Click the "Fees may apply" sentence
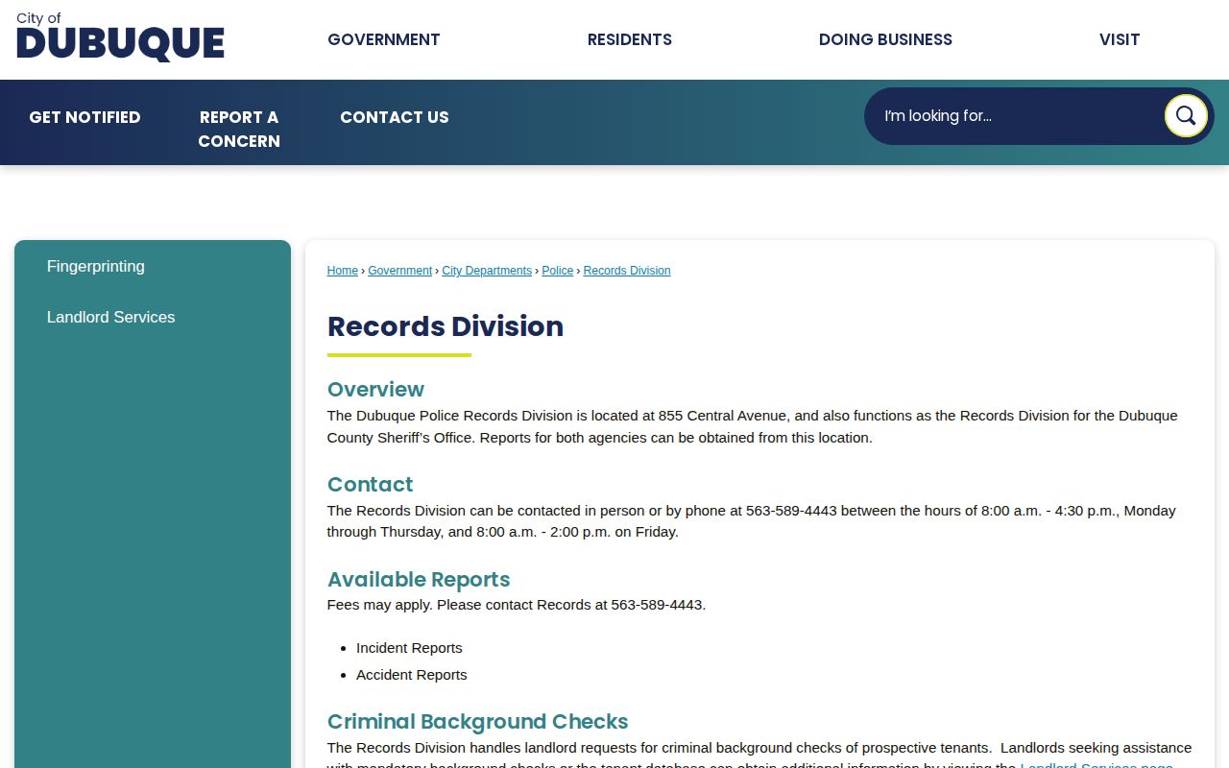The width and height of the screenshot is (1229, 768). [517, 605]
